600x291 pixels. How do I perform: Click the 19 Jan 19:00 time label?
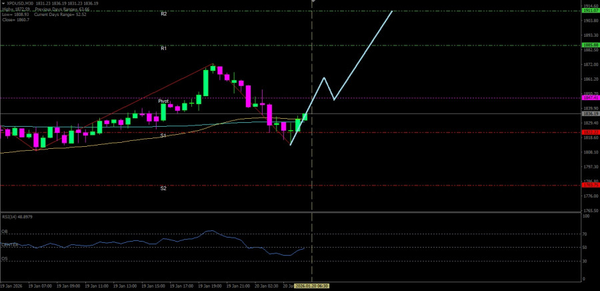(210, 286)
